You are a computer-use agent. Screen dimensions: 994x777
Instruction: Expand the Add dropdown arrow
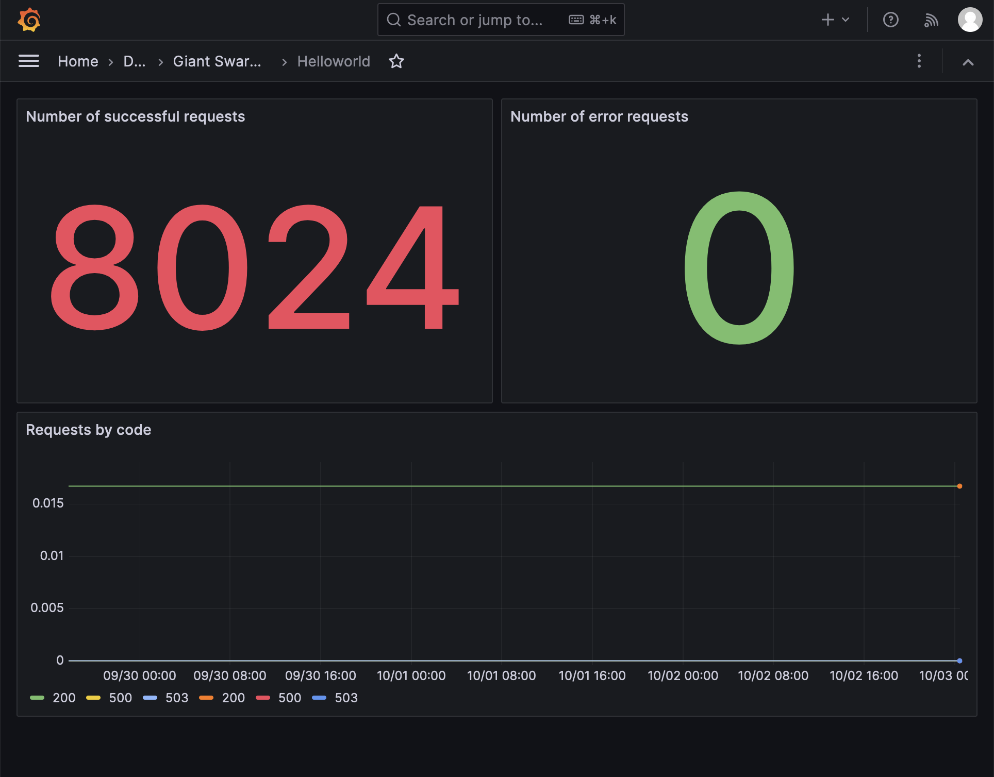click(x=845, y=20)
